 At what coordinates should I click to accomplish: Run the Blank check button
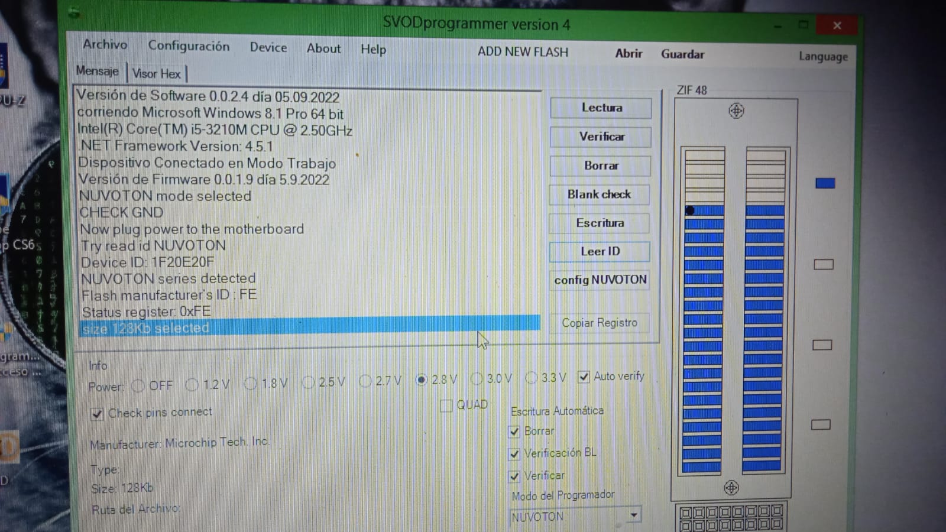[x=600, y=194]
